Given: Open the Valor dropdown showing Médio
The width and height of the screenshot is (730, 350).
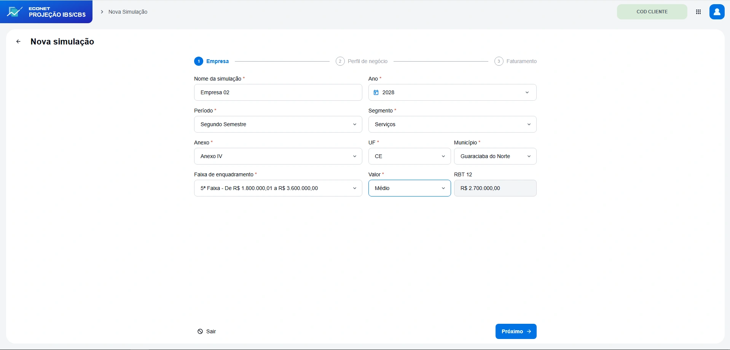Looking at the screenshot, I should 410,188.
